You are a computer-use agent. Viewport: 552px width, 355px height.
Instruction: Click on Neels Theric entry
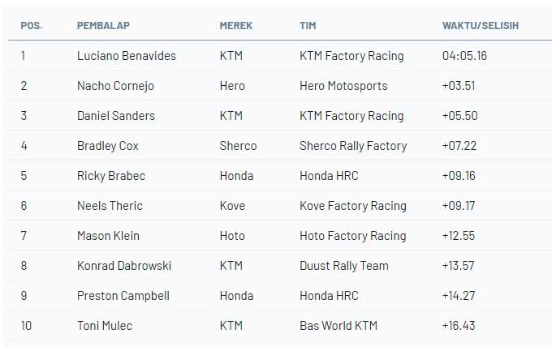110,206
